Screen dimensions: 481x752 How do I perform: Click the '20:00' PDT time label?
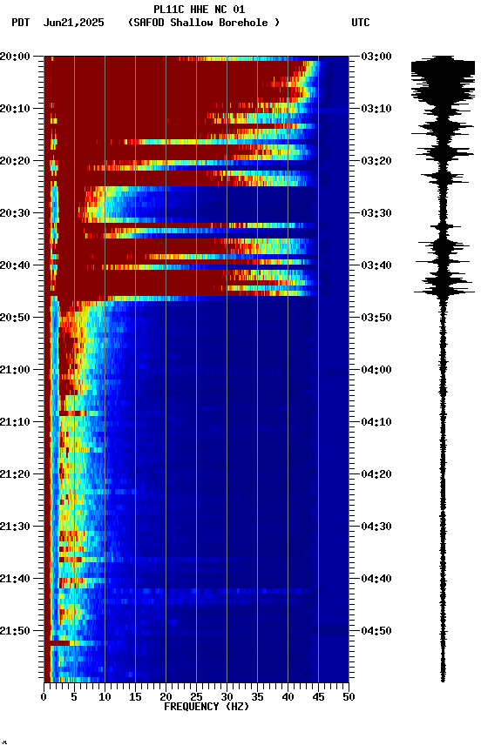tap(15, 57)
